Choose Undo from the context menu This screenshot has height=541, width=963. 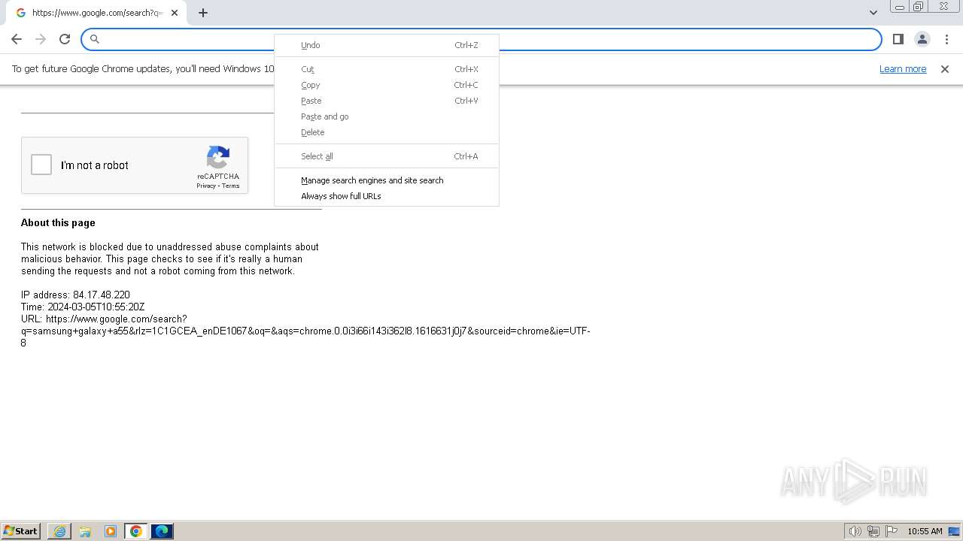387,45
